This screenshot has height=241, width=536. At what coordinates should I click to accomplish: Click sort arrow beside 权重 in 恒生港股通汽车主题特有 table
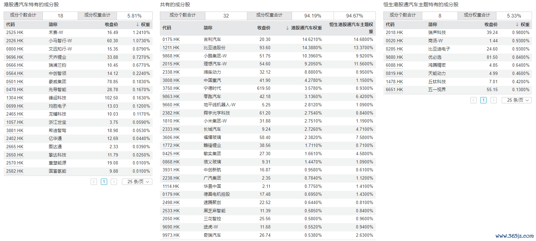(x=517, y=24)
